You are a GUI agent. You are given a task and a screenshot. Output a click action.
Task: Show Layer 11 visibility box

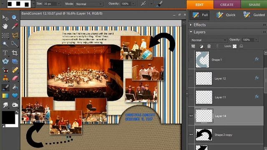coord(191,97)
